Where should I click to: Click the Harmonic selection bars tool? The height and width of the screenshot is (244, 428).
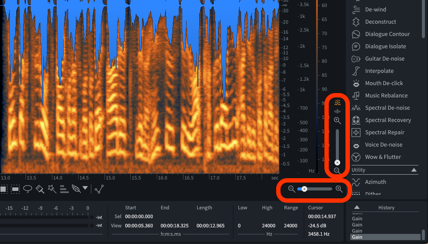click(64, 189)
